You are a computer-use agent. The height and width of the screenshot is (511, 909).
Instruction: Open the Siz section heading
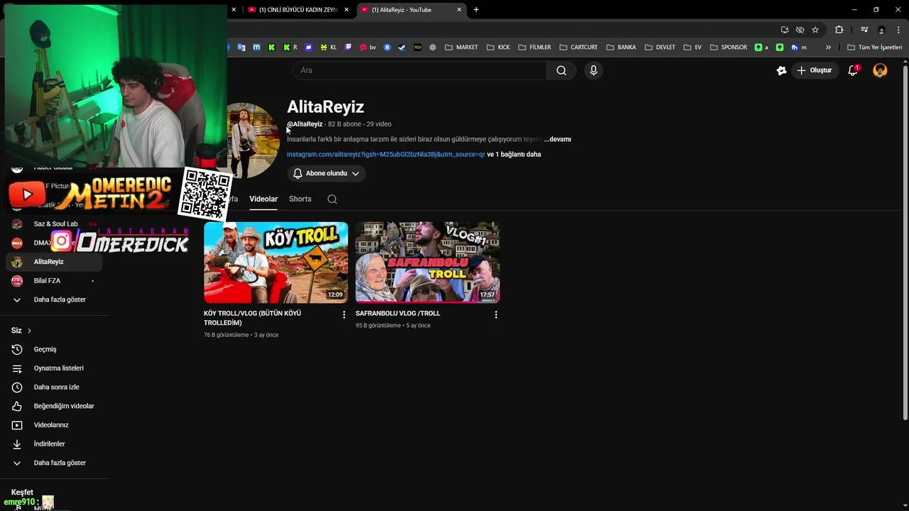click(21, 331)
